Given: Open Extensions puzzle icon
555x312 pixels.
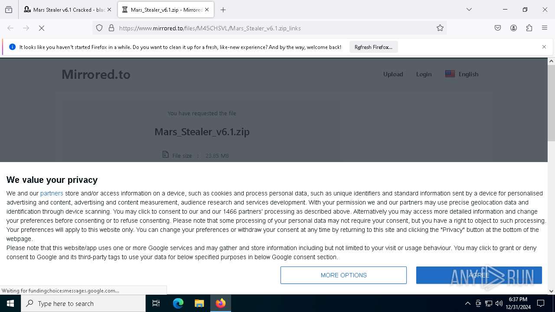Looking at the screenshot, I should coord(529,28).
